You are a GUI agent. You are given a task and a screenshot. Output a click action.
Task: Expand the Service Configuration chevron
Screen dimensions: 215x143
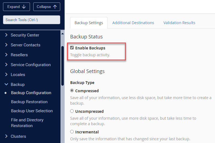6,65
